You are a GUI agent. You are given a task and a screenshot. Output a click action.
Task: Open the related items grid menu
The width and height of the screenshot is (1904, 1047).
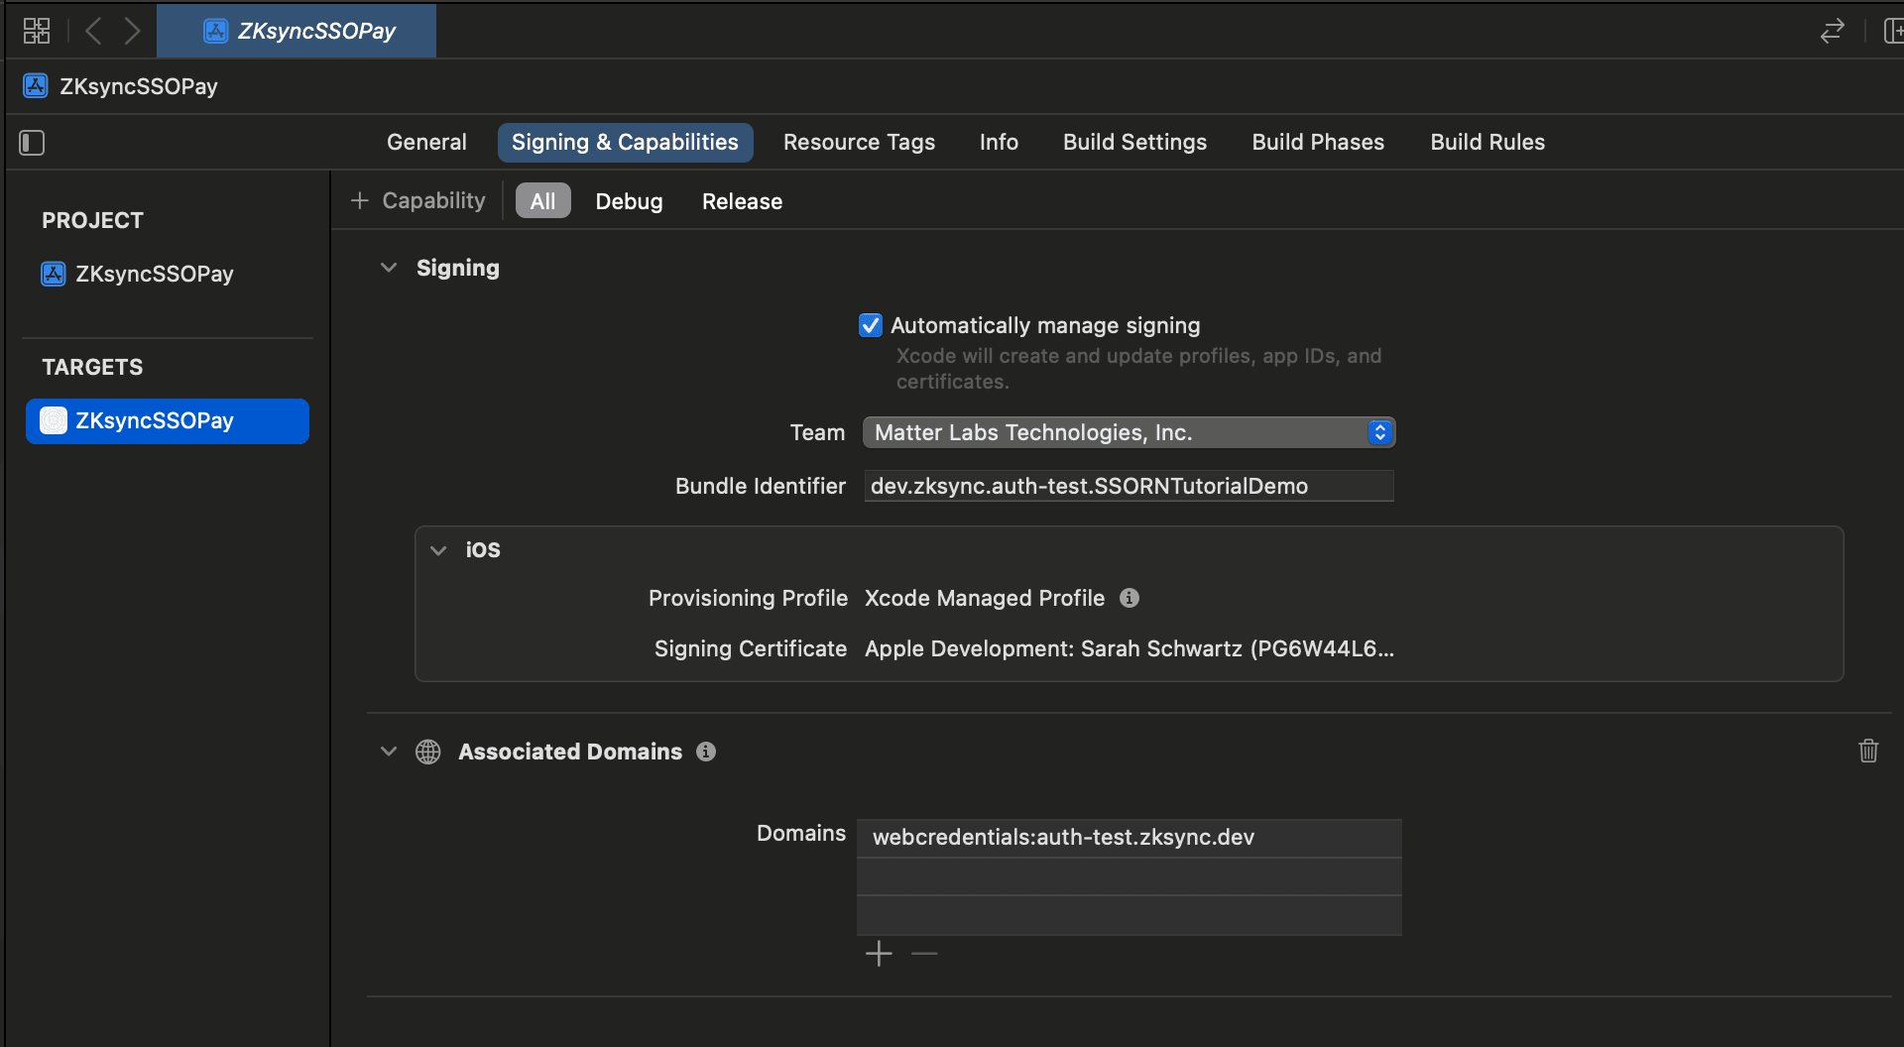click(x=37, y=31)
